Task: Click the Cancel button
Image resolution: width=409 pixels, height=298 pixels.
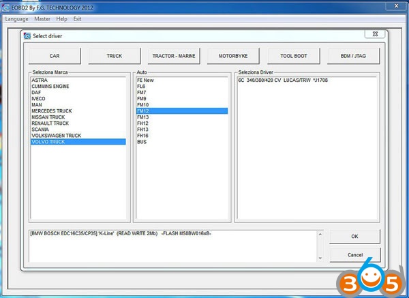Action: pyautogui.click(x=355, y=255)
